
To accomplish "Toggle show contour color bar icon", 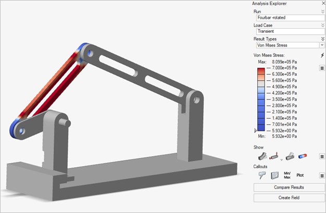I will 303,156.
